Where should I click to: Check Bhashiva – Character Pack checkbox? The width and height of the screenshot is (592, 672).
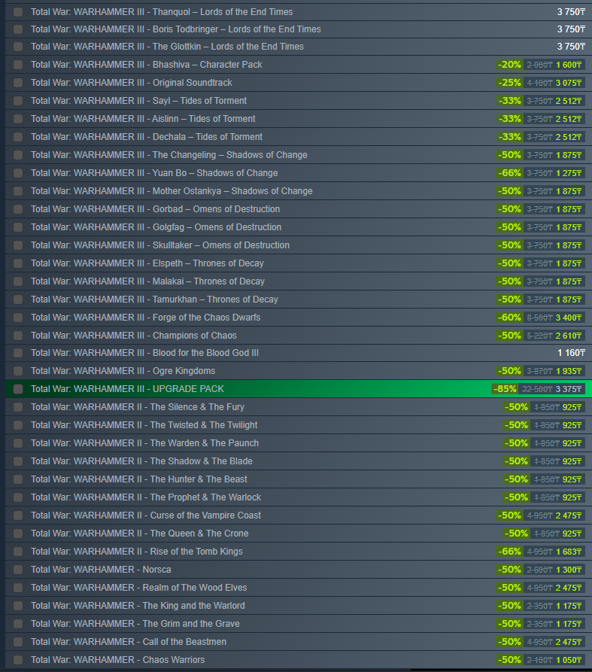tap(18, 65)
